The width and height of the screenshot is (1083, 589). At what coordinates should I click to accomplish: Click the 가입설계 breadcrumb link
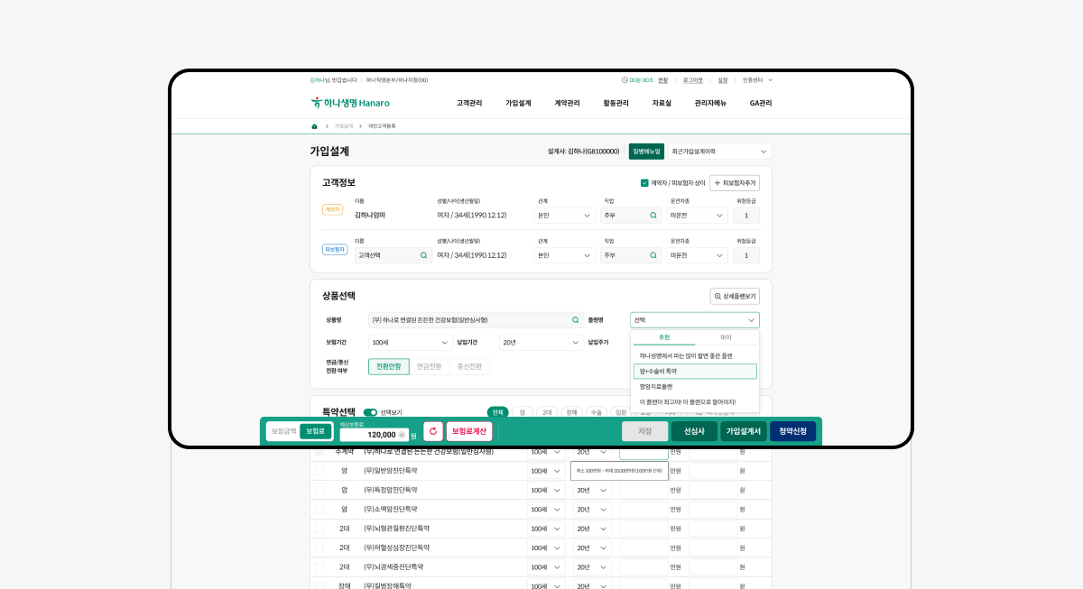tap(344, 126)
